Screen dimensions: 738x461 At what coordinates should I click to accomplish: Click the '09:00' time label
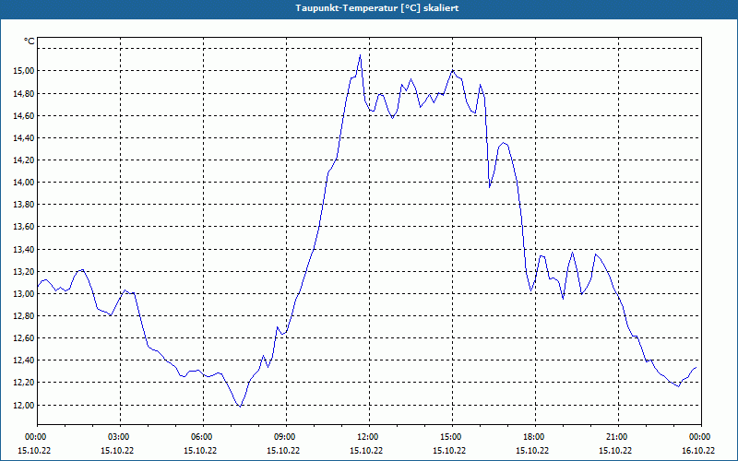tap(286, 437)
